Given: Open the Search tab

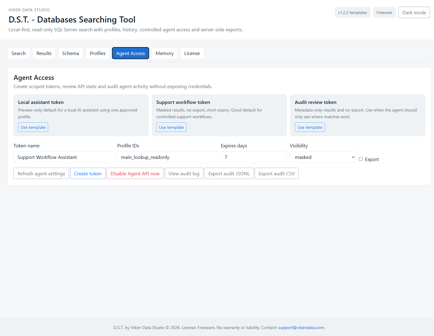Looking at the screenshot, I should (19, 53).
